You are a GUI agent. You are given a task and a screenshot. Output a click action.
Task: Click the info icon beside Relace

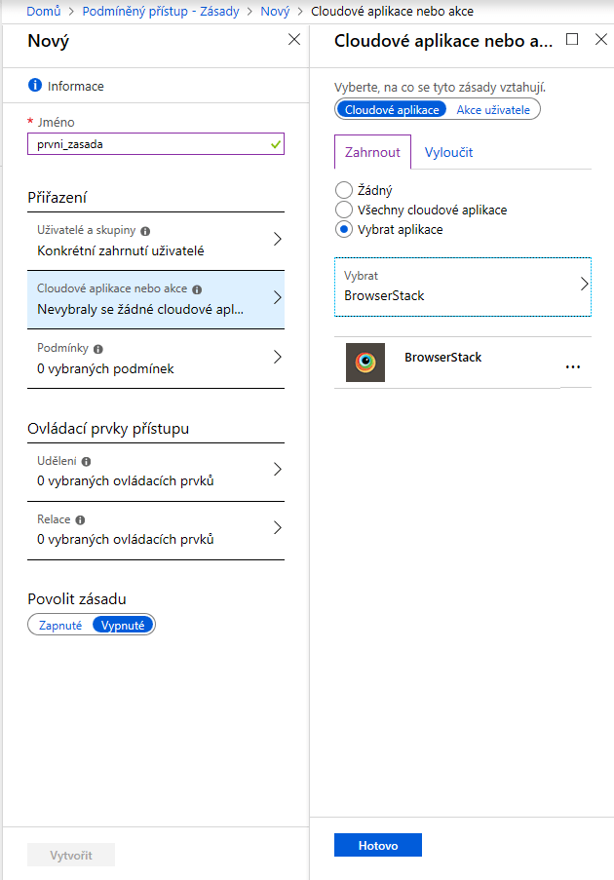point(80,520)
